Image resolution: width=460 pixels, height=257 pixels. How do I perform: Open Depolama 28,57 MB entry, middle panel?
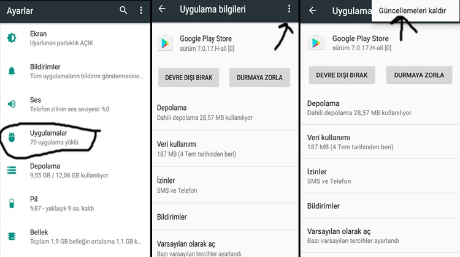pos(225,113)
